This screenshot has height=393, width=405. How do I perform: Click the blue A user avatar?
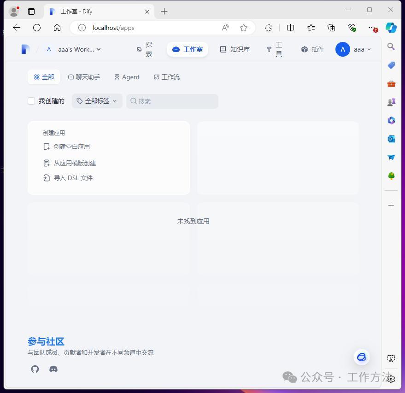click(x=342, y=49)
